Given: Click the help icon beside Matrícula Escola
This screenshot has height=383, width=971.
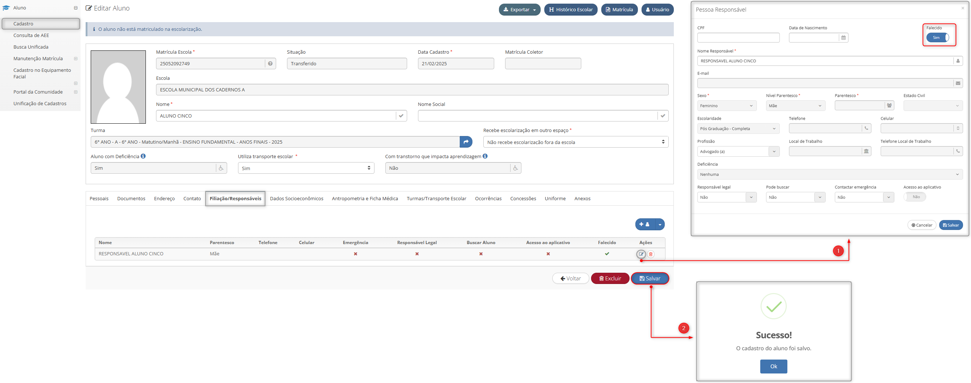Looking at the screenshot, I should tap(270, 63).
